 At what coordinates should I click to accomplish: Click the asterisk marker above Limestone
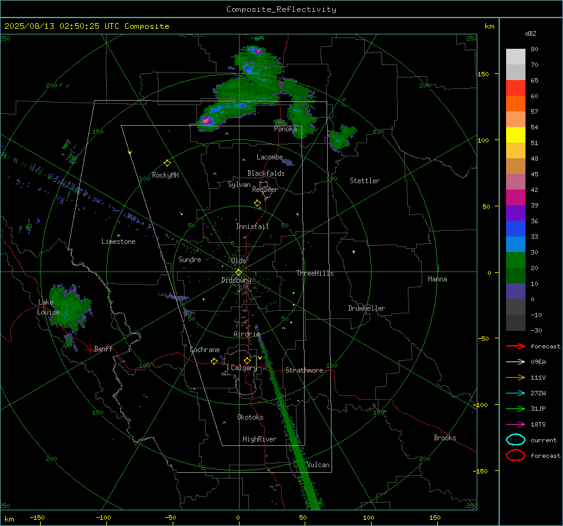tap(118, 236)
